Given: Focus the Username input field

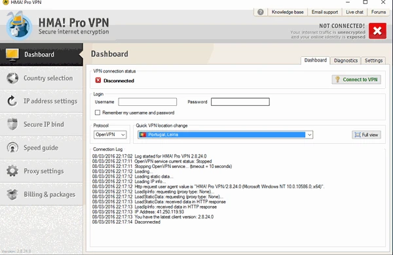Looking at the screenshot, I should point(147,102).
